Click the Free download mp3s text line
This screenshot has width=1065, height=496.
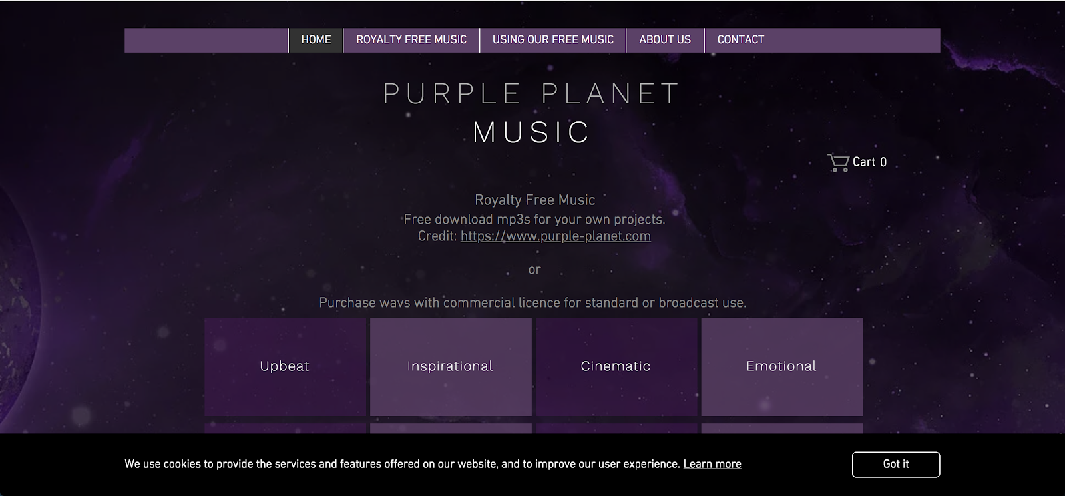(534, 220)
